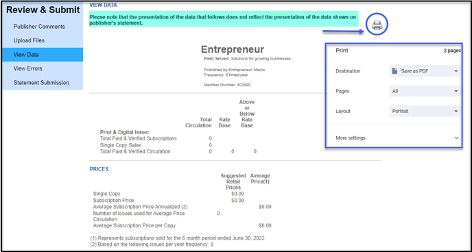Click the Review & Submit heading
This screenshot has width=472, height=252.
[43, 10]
